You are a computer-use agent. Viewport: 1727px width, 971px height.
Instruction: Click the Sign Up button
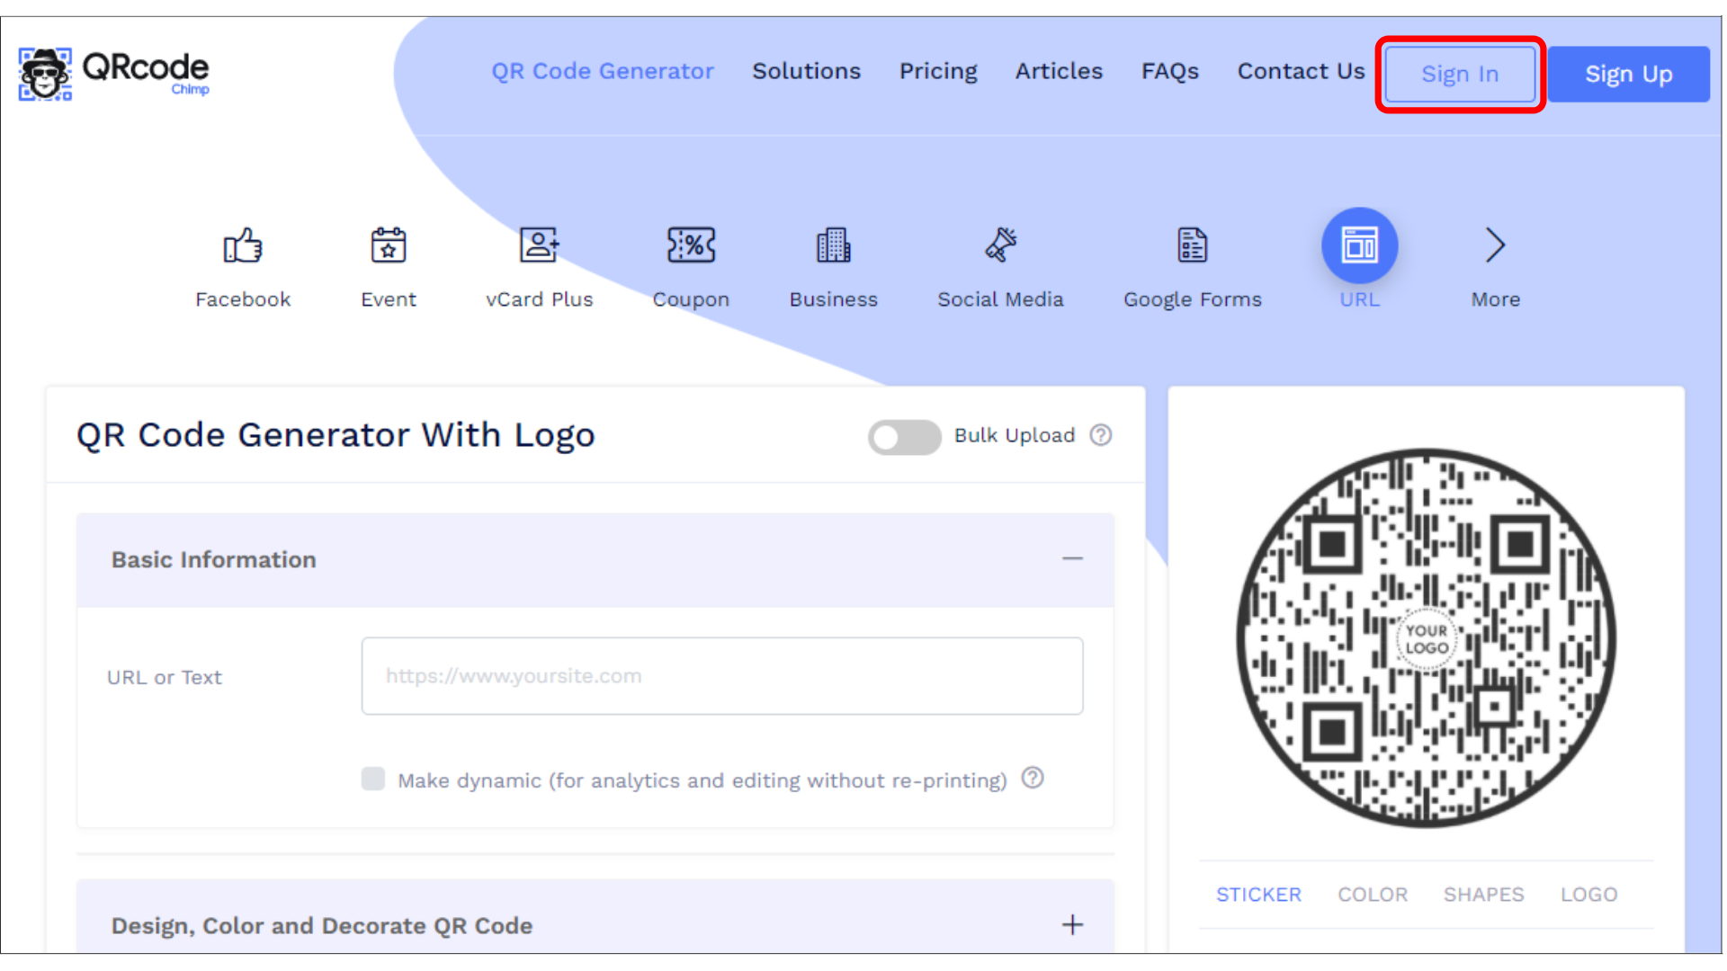click(1628, 74)
